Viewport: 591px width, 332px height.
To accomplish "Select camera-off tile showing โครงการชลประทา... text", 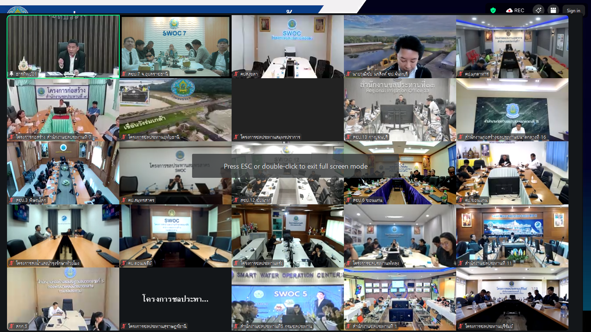I will tap(175, 298).
